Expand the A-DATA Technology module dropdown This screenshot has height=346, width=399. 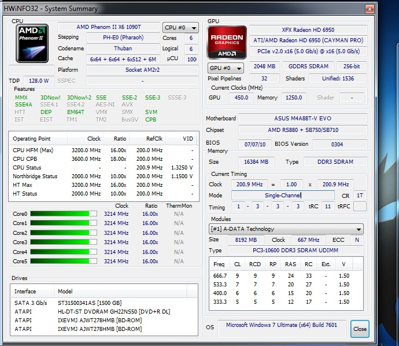pyautogui.click(x=286, y=229)
